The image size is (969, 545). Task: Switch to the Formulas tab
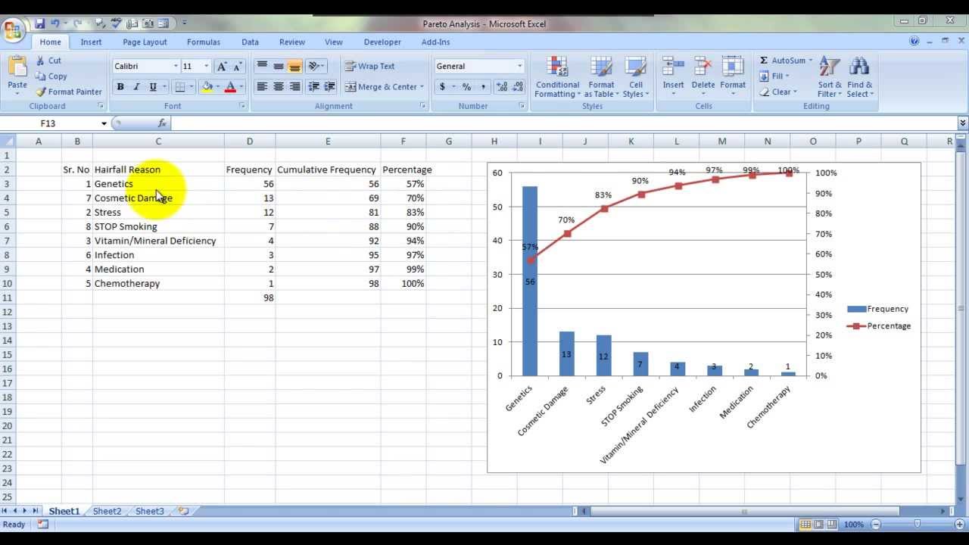204,42
